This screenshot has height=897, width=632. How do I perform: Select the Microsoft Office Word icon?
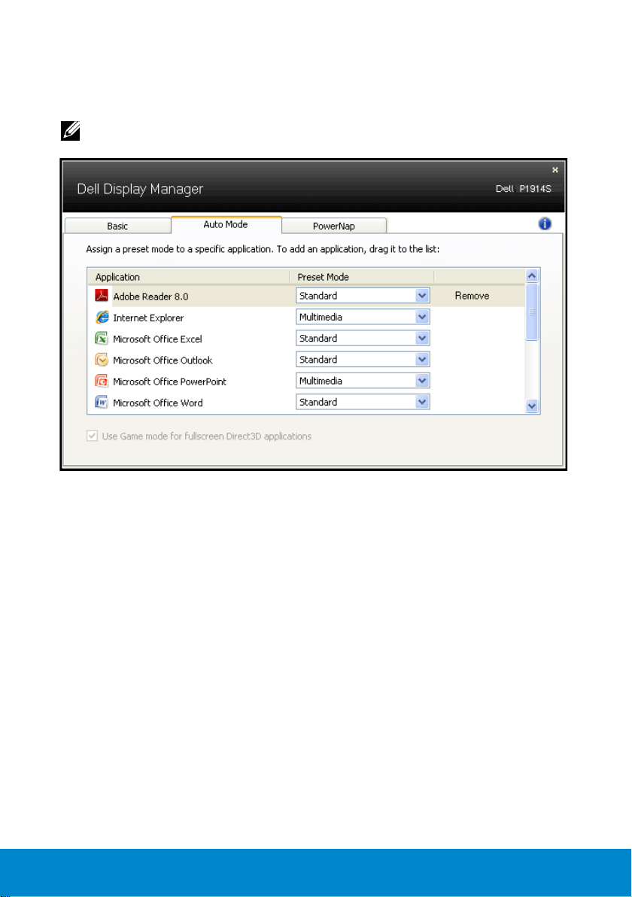[102, 403]
